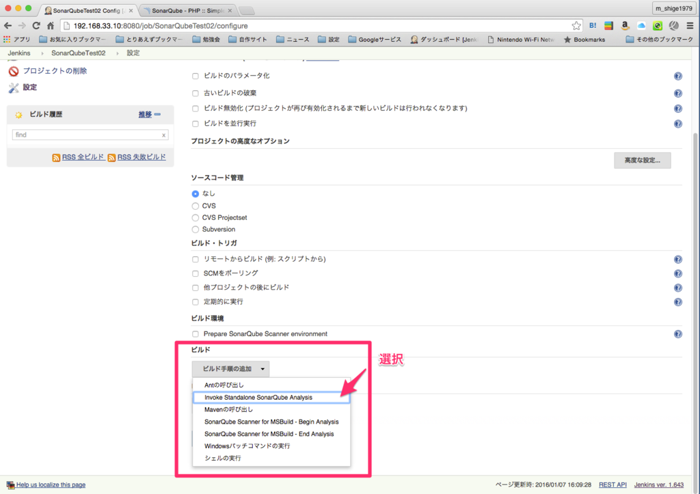
Task: Open the Hatena Bookmark B! extension
Action: click(x=593, y=26)
